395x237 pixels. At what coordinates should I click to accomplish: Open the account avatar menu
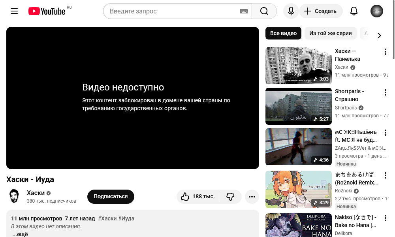[376, 11]
